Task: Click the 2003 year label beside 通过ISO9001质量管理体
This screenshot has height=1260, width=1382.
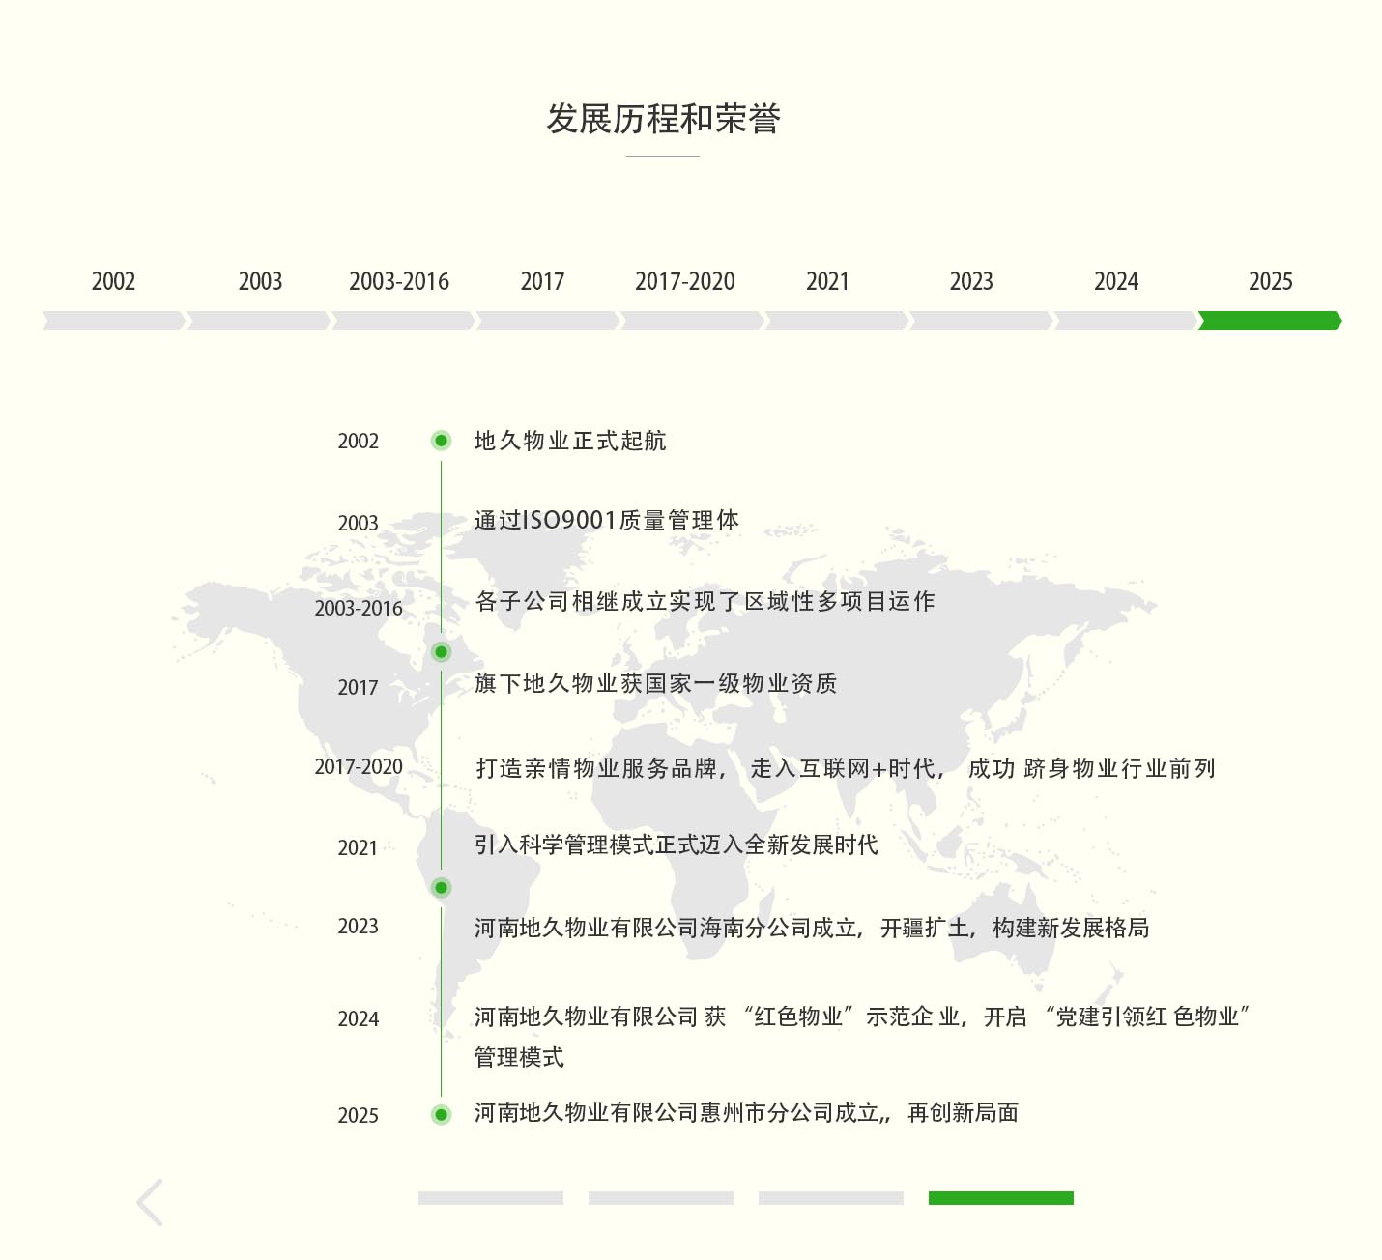Action: [x=358, y=524]
